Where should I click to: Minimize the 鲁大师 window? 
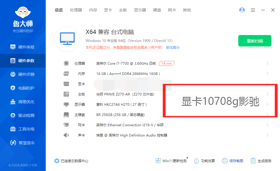pyautogui.click(x=263, y=10)
